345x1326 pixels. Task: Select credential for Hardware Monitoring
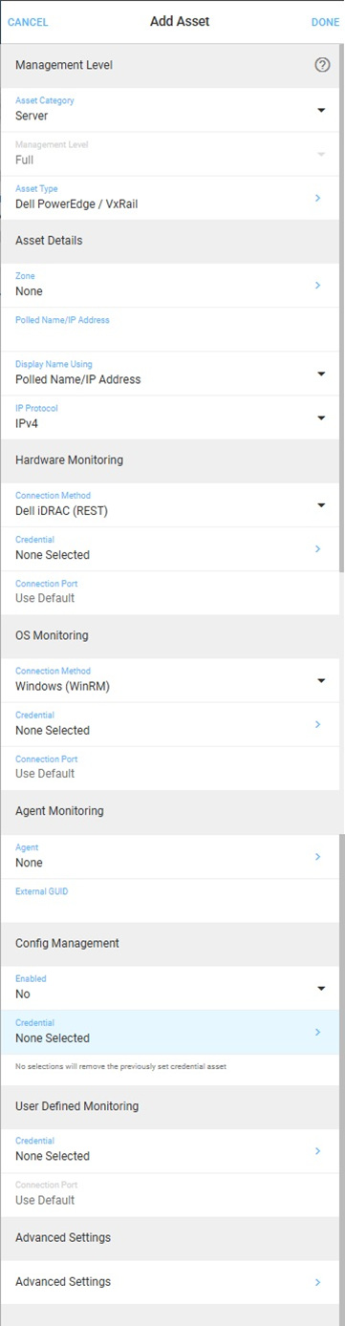click(x=169, y=549)
